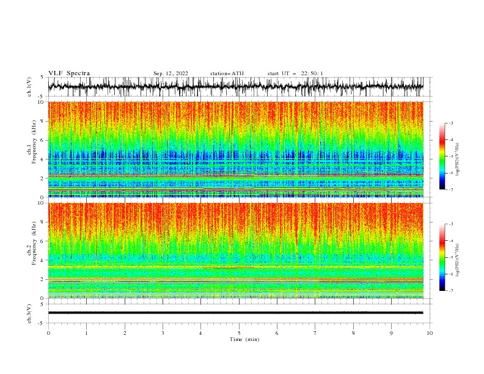Click the ch.2 "Frequency (kHz)" axis label

pos(34,243)
